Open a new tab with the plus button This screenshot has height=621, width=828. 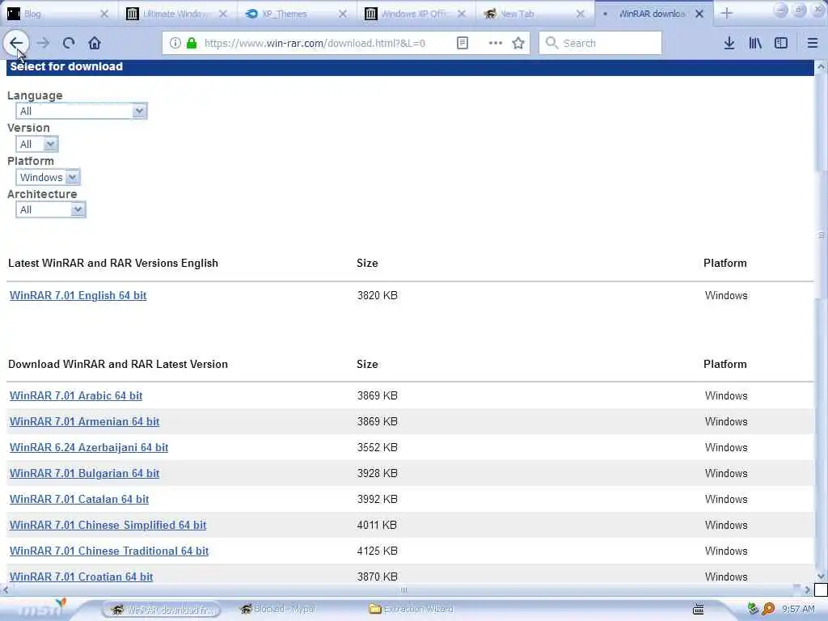[x=727, y=14]
